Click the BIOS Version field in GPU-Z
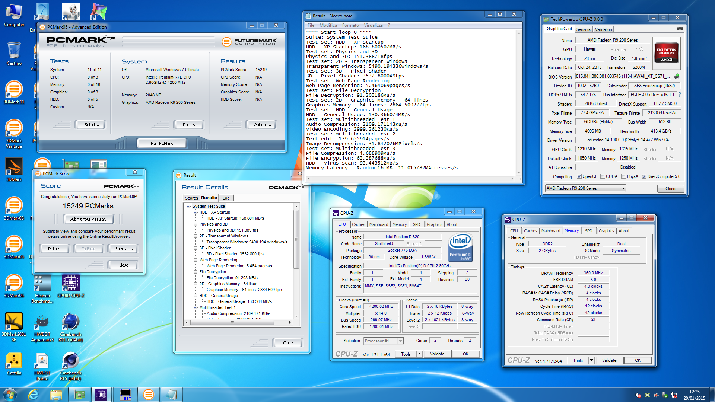 (623, 76)
